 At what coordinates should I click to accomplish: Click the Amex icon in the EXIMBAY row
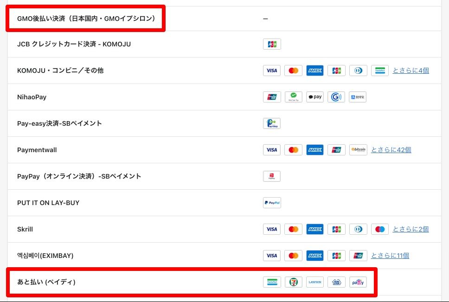314,256
